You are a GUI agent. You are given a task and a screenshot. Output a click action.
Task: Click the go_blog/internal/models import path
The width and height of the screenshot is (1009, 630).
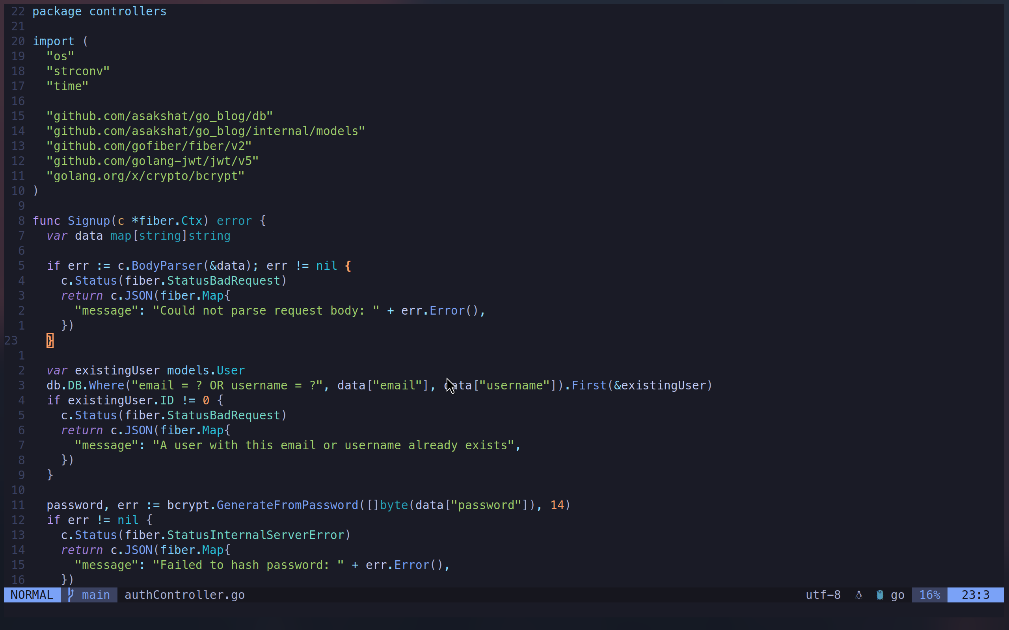click(206, 131)
